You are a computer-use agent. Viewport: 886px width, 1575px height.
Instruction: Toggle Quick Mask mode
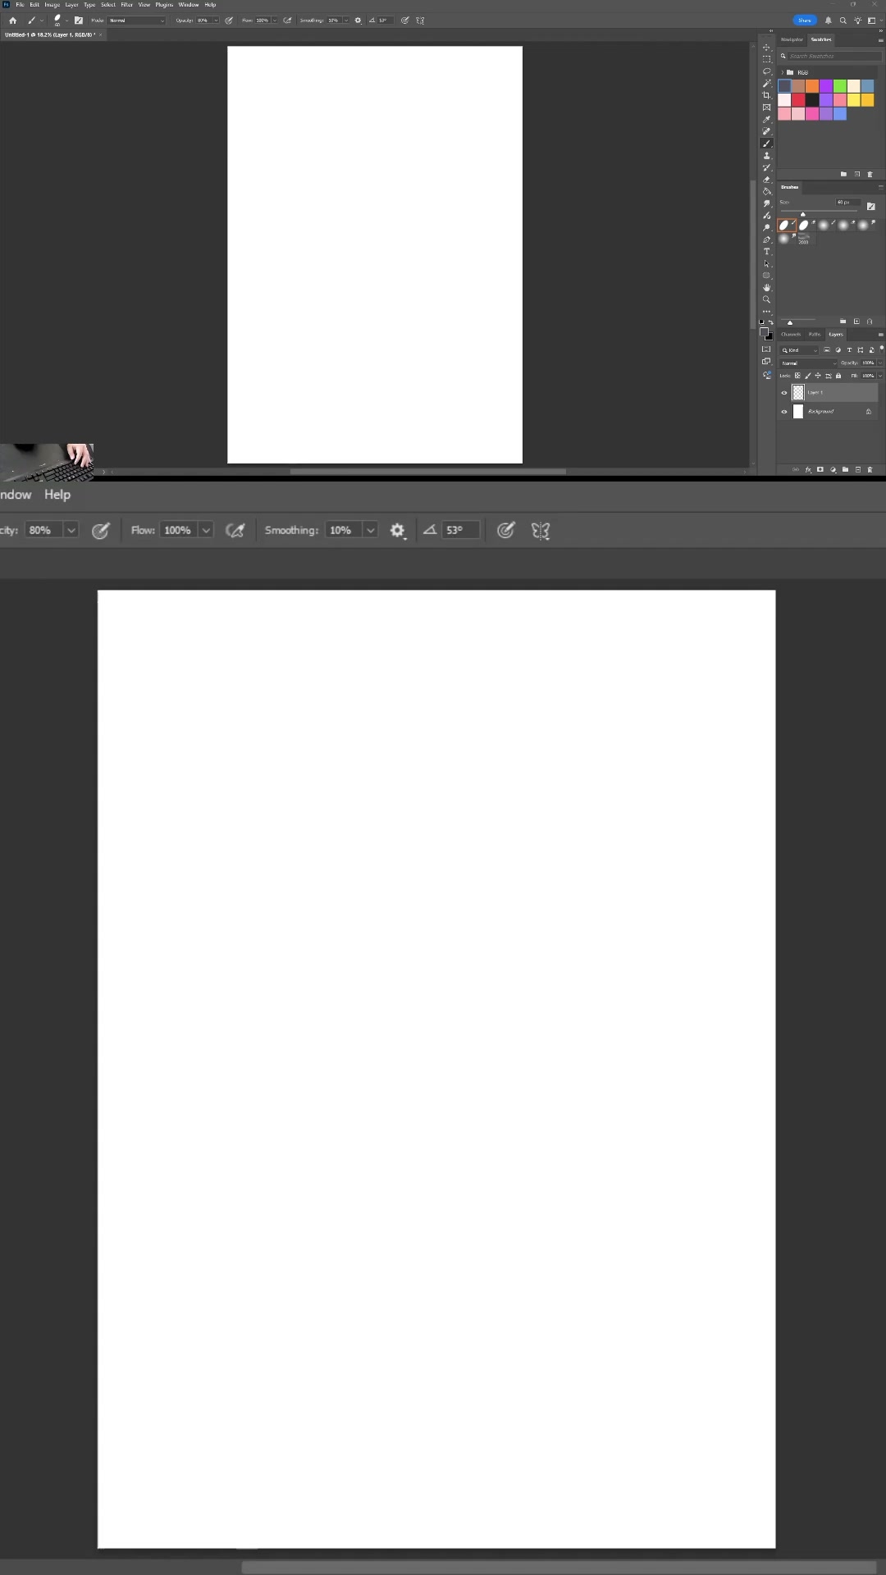tap(766, 349)
